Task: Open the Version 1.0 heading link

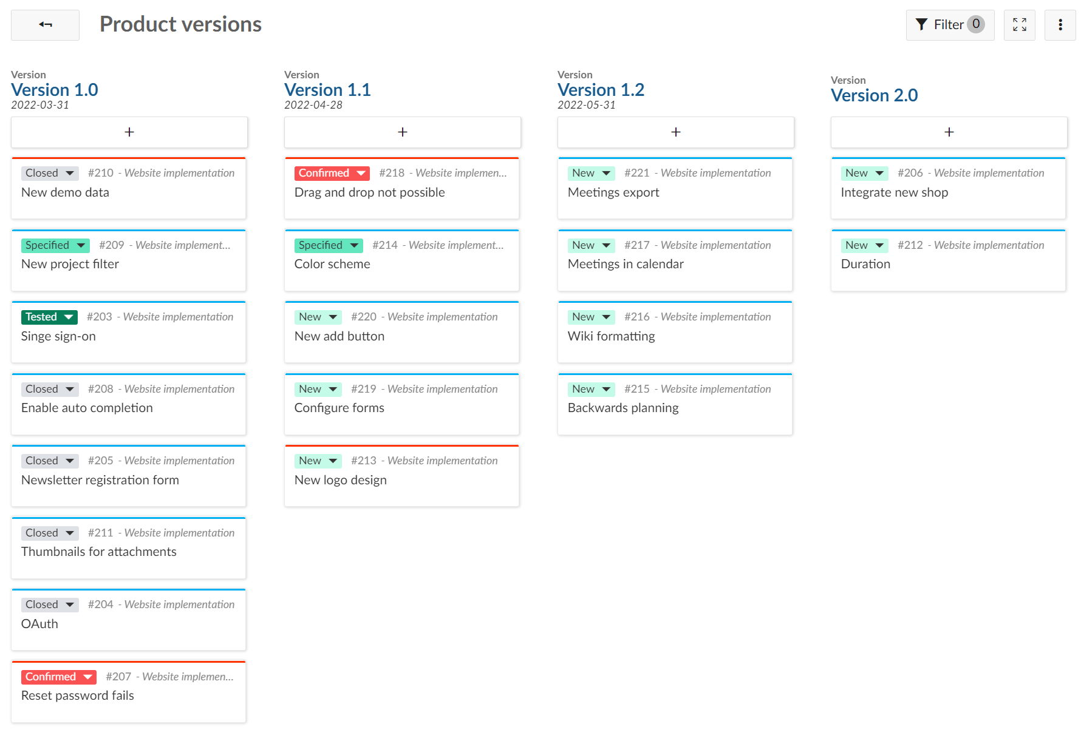Action: click(55, 90)
